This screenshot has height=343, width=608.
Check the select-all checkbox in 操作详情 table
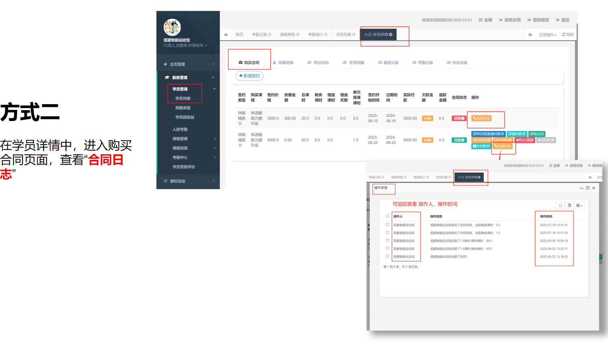pyautogui.click(x=387, y=216)
